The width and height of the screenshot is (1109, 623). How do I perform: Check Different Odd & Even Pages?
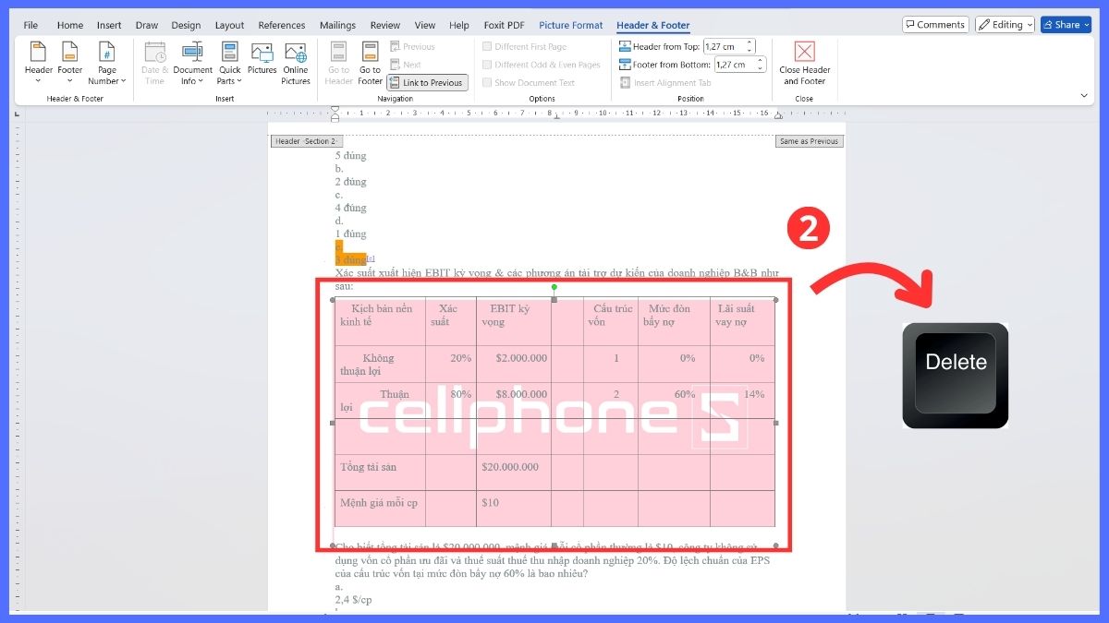point(487,65)
